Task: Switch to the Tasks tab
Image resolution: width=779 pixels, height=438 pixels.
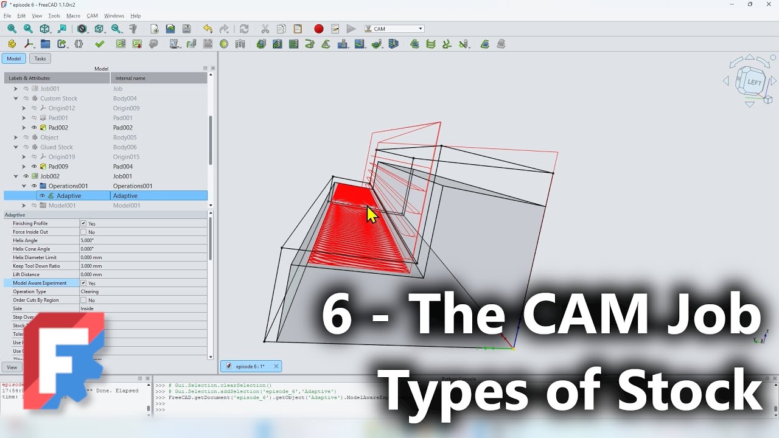Action: pos(40,58)
